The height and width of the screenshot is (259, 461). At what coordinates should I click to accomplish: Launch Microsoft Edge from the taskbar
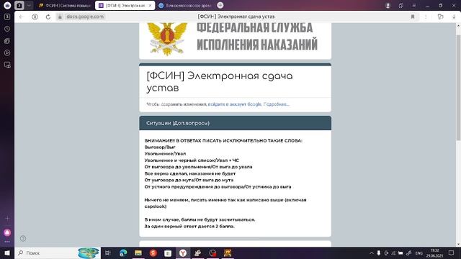[123, 253]
